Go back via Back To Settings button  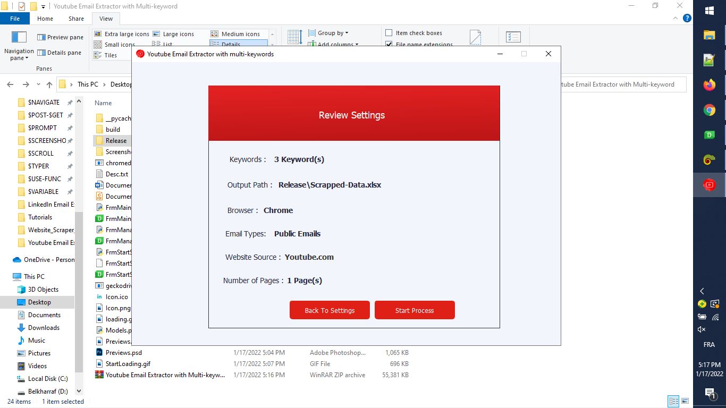(330, 310)
